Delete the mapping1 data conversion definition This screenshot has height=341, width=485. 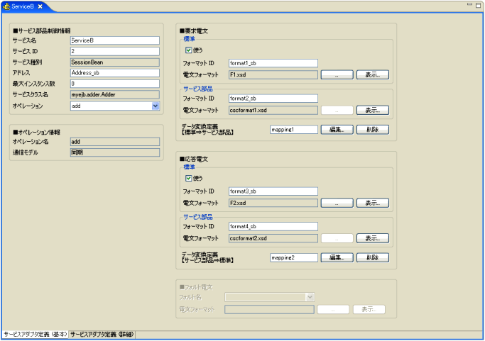tap(372, 130)
